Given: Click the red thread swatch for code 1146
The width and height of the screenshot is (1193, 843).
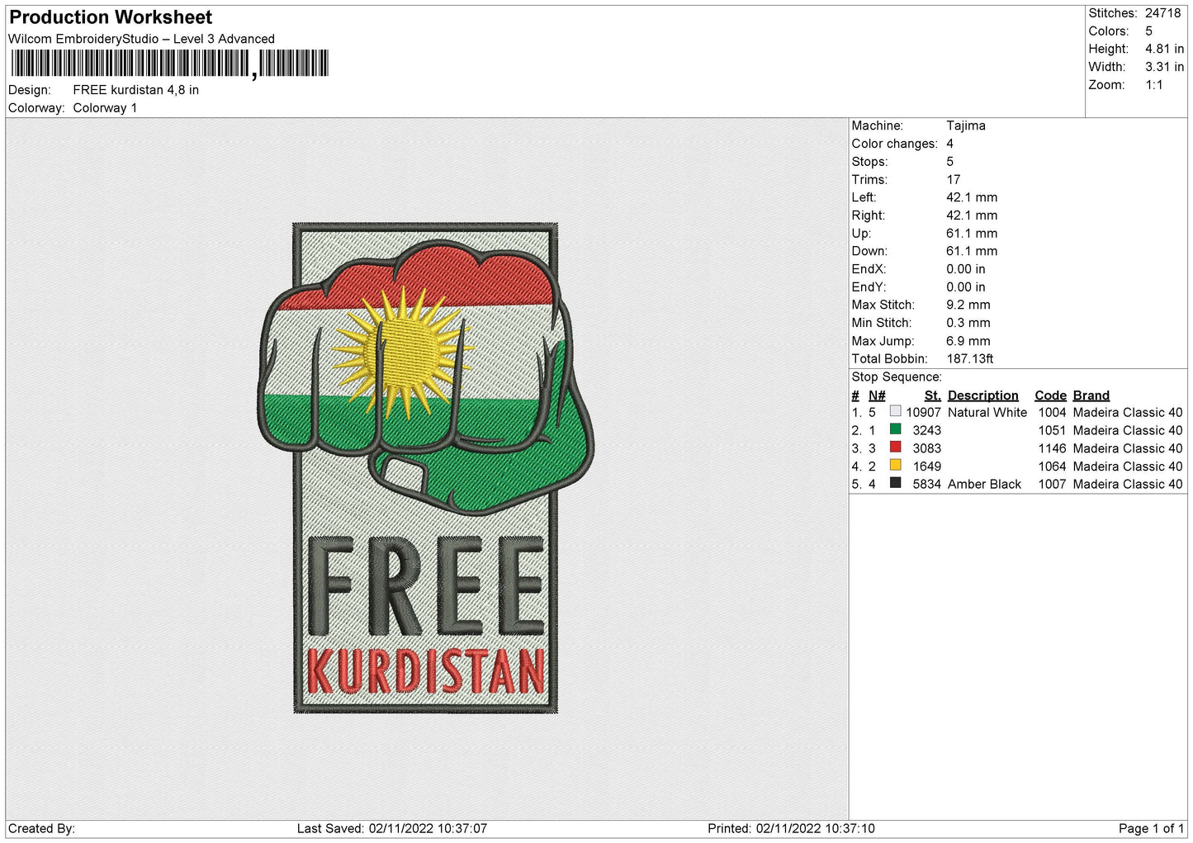Looking at the screenshot, I should click(x=895, y=448).
